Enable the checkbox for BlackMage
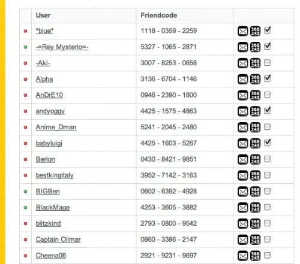 (x=268, y=207)
